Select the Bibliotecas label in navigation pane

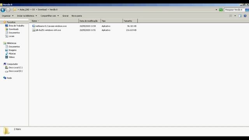pos(12,43)
